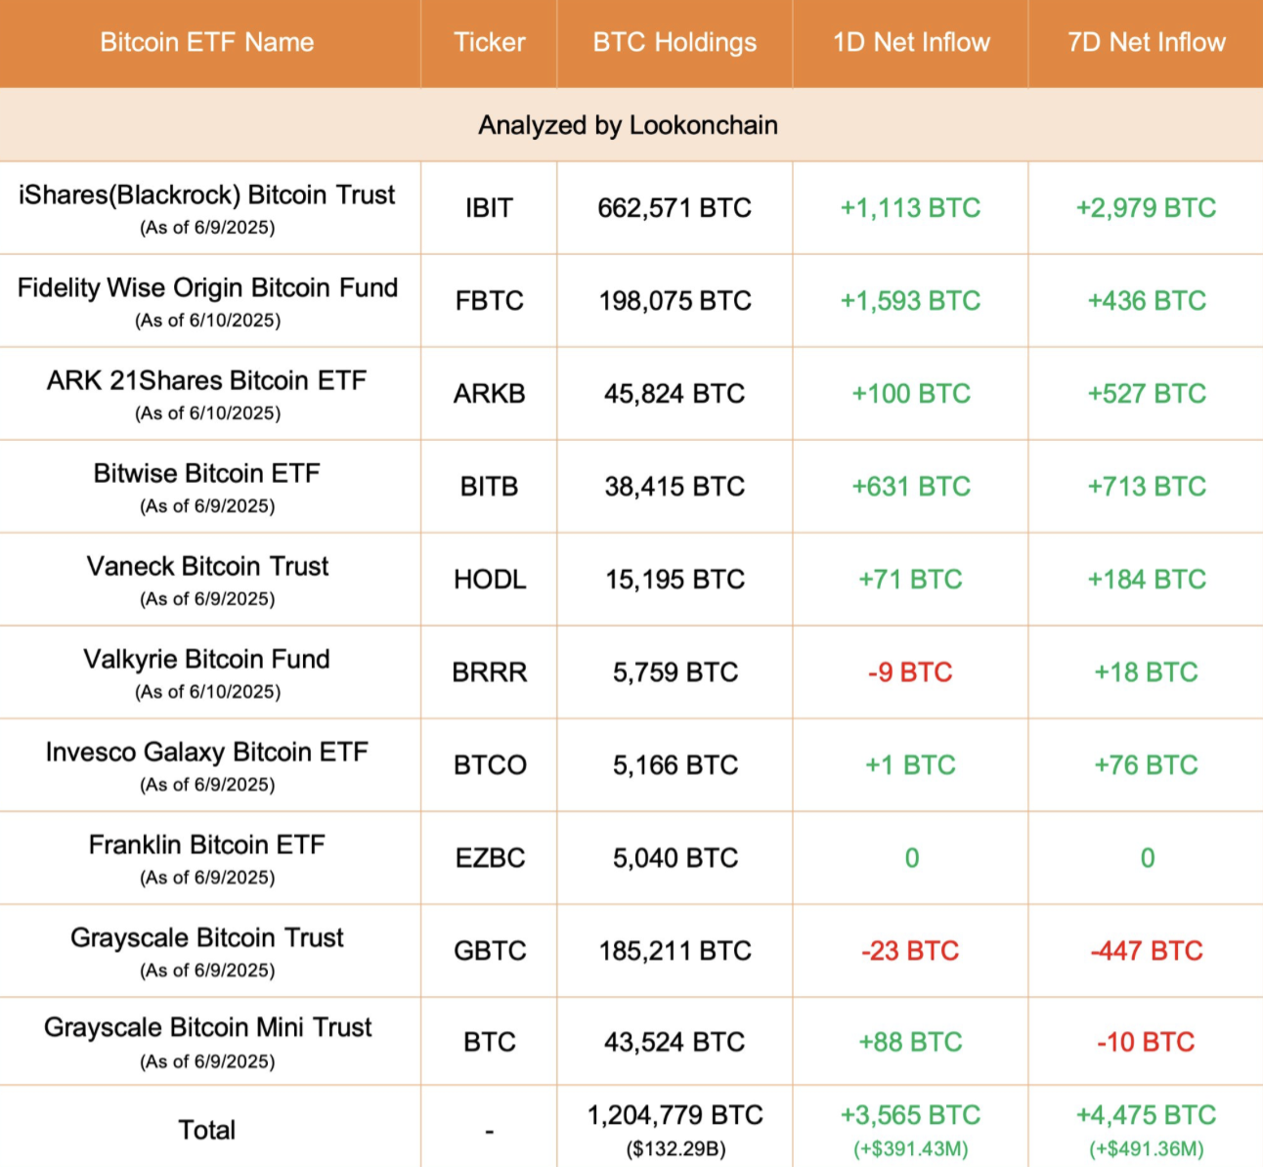Click the Total 7D inflow +4,475 BTC
1263x1167 pixels.
[x=1146, y=1115]
